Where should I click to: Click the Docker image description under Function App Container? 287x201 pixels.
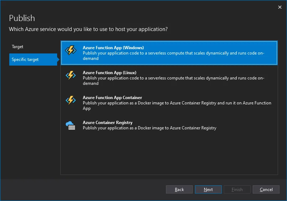(177, 105)
